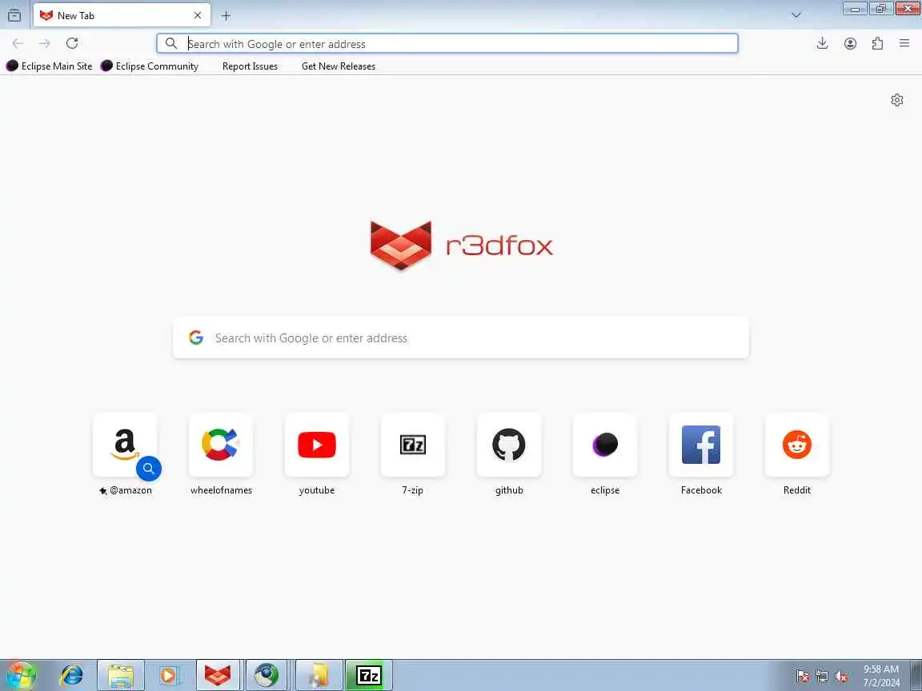The image size is (922, 691).
Task: Open Eclipse Main Site bookmark
Action: 50,66
